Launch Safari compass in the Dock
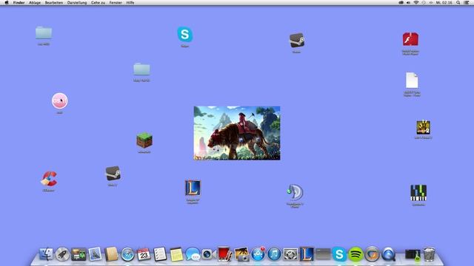Image resolution: width=474 pixels, height=266 pixels. pos(127,254)
